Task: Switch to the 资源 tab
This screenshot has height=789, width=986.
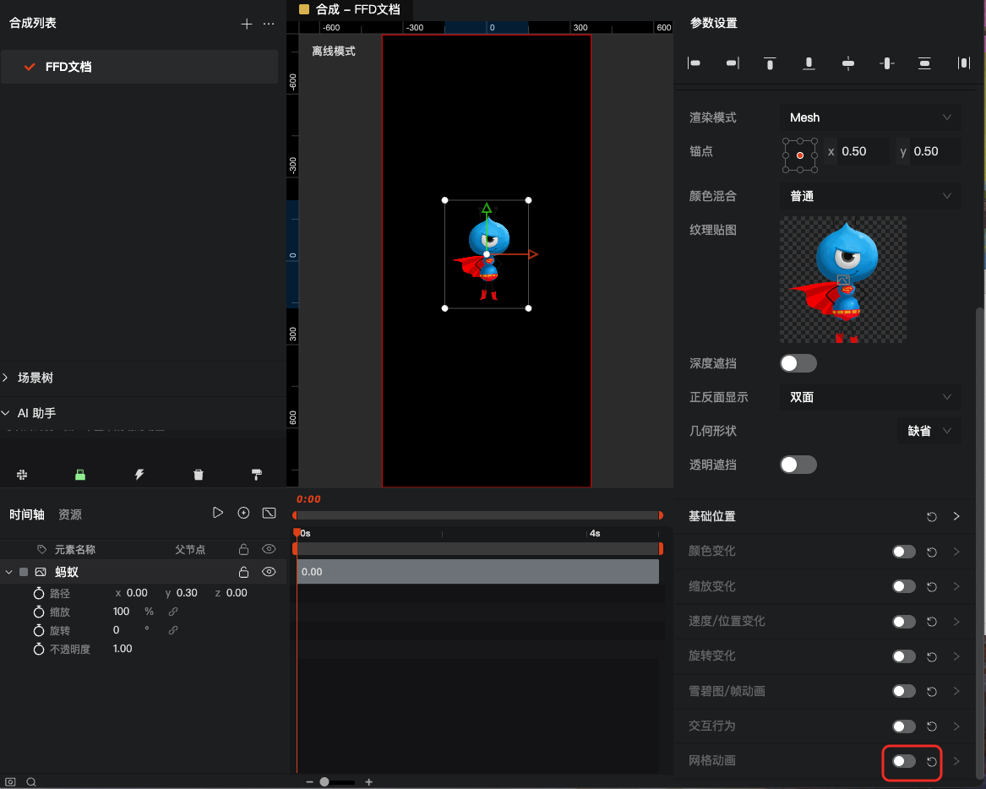Action: click(70, 514)
